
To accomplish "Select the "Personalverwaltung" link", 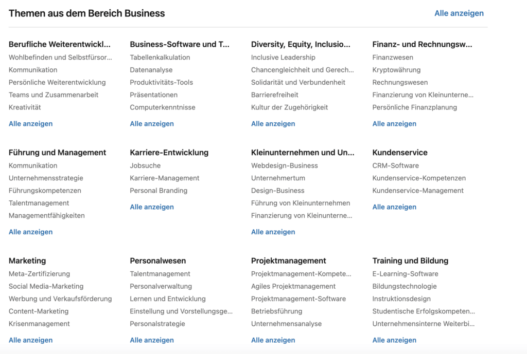I will 161,287.
